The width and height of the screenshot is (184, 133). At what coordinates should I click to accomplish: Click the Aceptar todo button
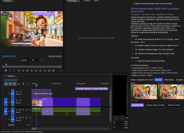137,105
